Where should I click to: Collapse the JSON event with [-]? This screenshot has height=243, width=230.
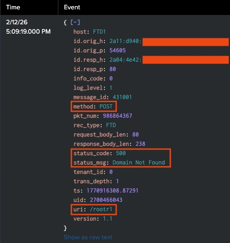pos(75,22)
